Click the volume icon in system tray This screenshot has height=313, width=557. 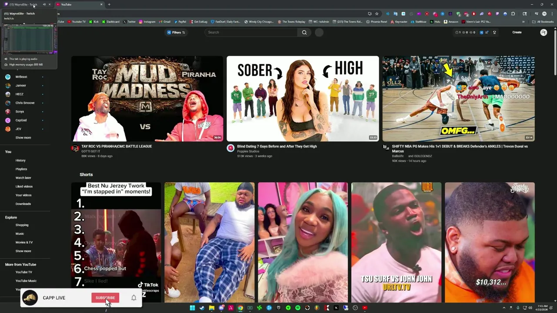(x=530, y=308)
